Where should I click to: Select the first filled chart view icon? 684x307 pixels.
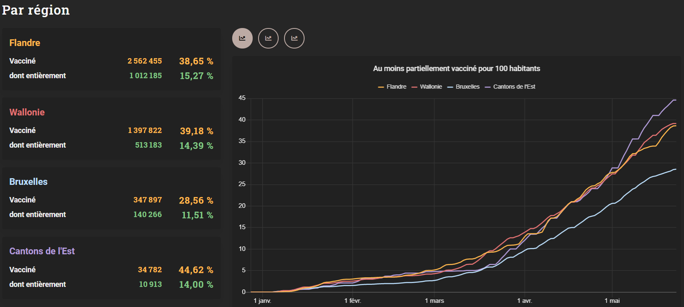click(x=242, y=38)
